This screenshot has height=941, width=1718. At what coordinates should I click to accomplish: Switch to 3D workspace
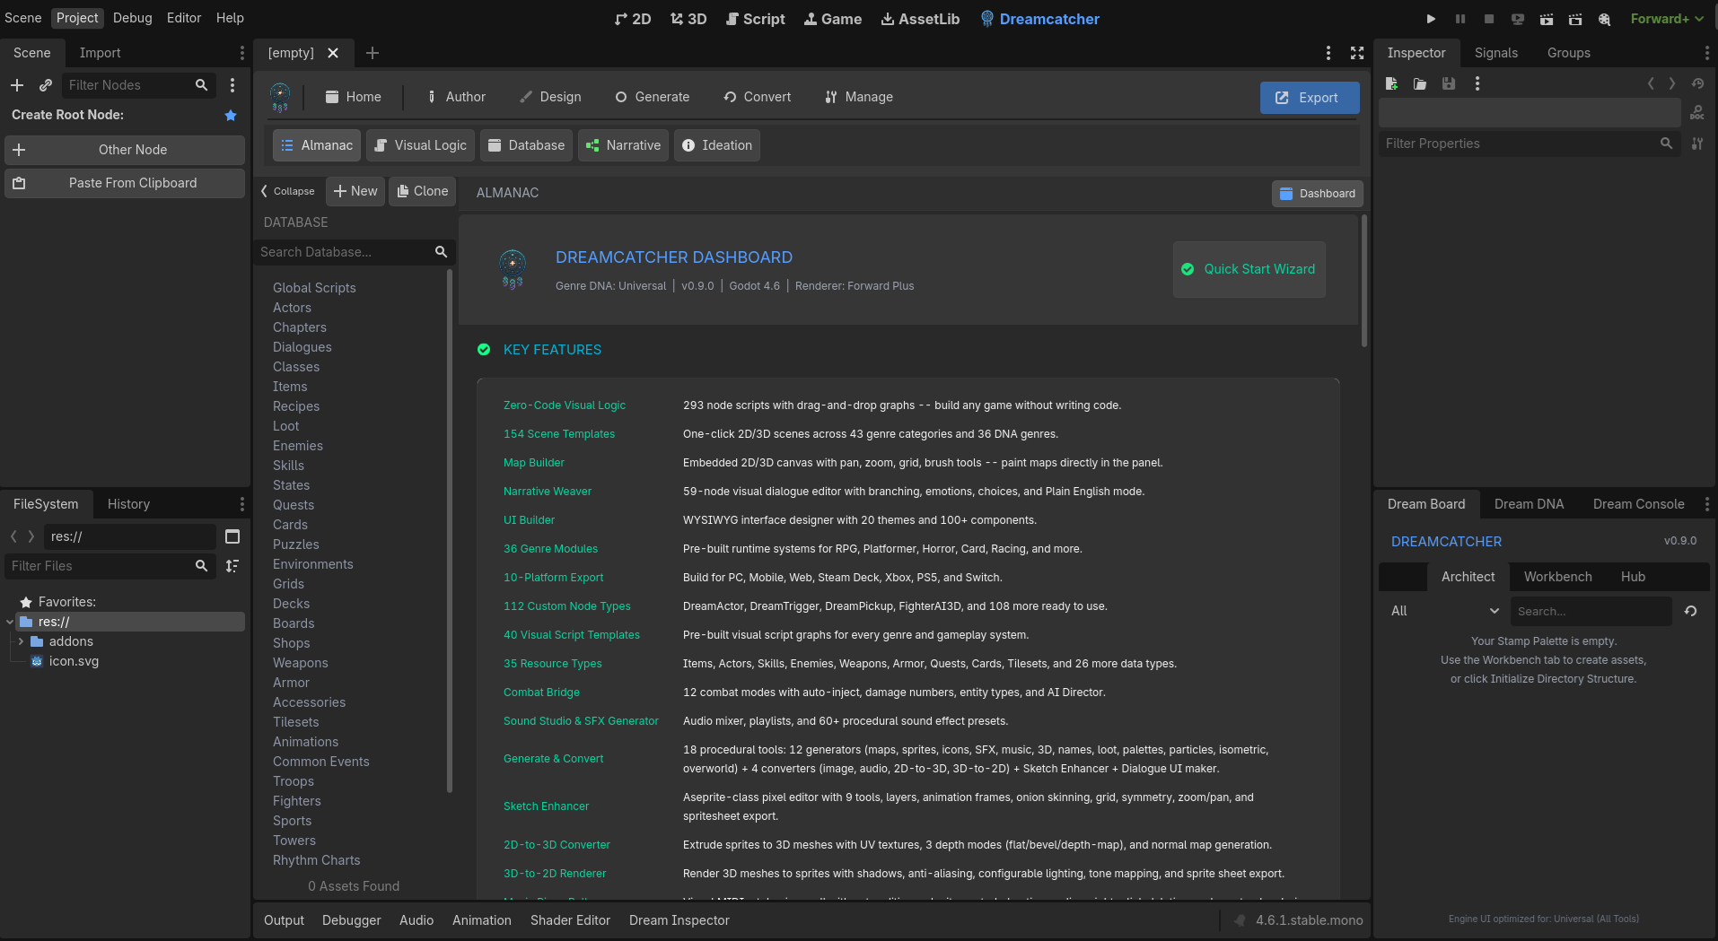click(x=688, y=19)
